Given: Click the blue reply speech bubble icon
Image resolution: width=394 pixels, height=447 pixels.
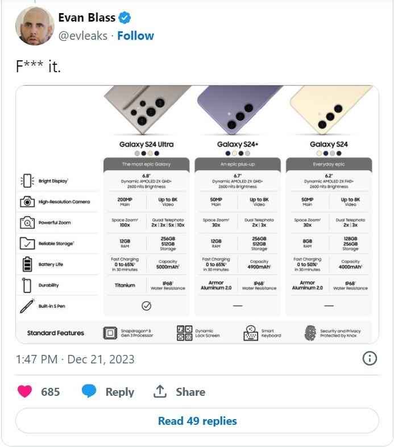Looking at the screenshot, I should [89, 391].
